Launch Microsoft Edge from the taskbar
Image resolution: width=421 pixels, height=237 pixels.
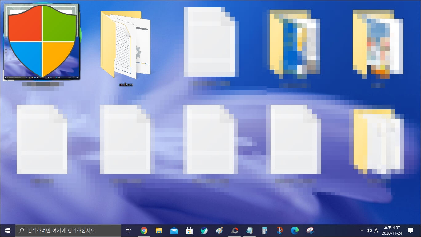point(295,230)
